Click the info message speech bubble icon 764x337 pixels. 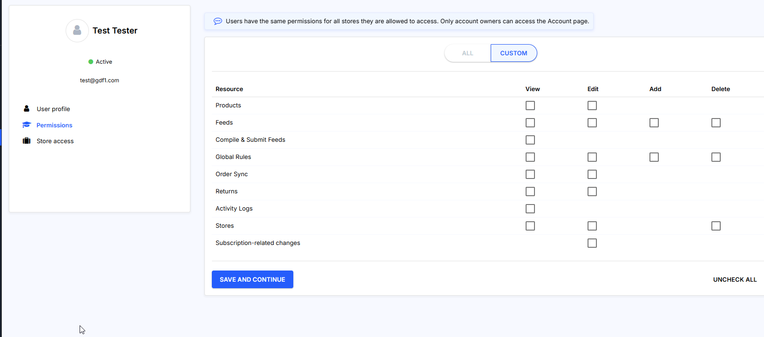coord(217,21)
